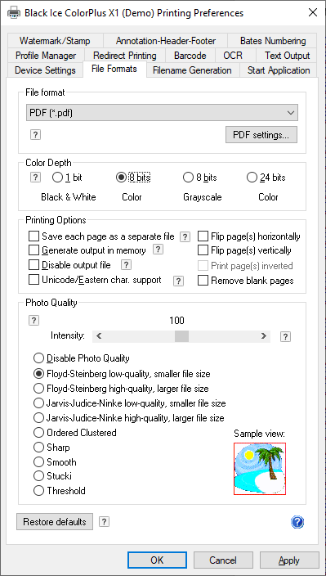The image size is (326, 576).
Task: Enable Remove blank pages checkbox
Action: coord(203,281)
